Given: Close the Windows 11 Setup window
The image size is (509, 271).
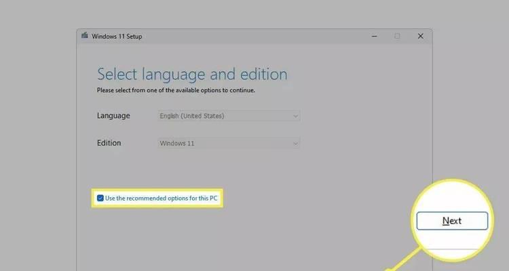Looking at the screenshot, I should point(420,36).
